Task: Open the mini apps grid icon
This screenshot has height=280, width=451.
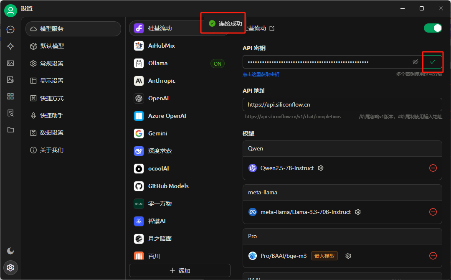Action: [x=10, y=97]
